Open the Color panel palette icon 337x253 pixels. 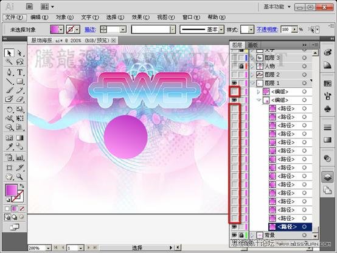[327, 52]
